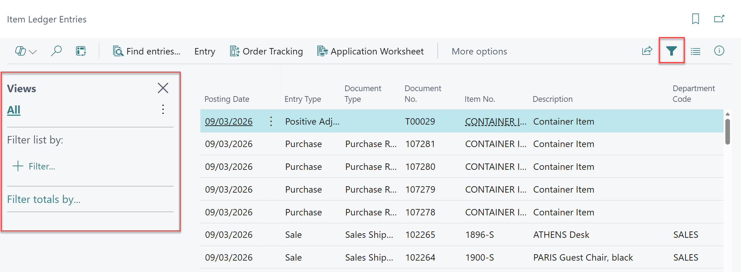Close the Views filter pane
This screenshot has width=741, height=272.
click(x=163, y=88)
